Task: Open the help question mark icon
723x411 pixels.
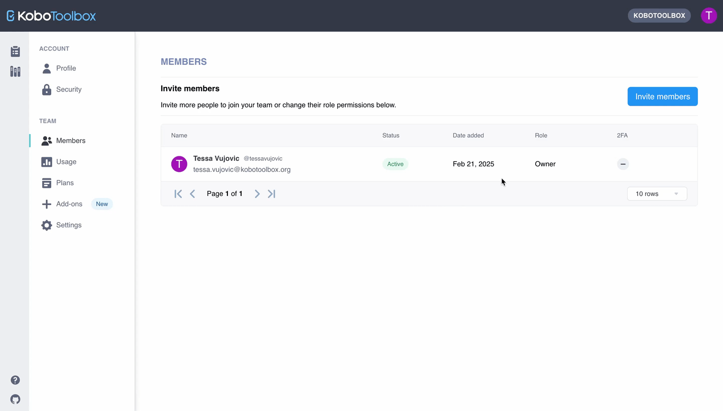Action: click(x=15, y=380)
